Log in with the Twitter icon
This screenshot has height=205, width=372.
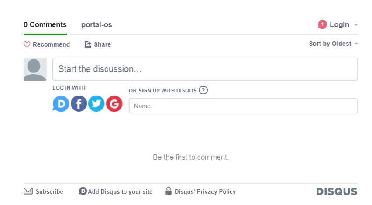[96, 103]
